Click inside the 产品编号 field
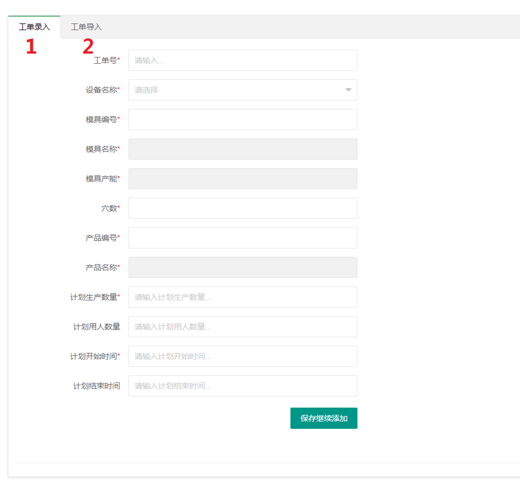Viewport: 520px width, 488px height. [242, 238]
